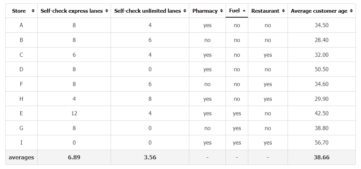361x169 pixels.
Task: Click the sort icon beside Store header
Action: click(x=33, y=11)
